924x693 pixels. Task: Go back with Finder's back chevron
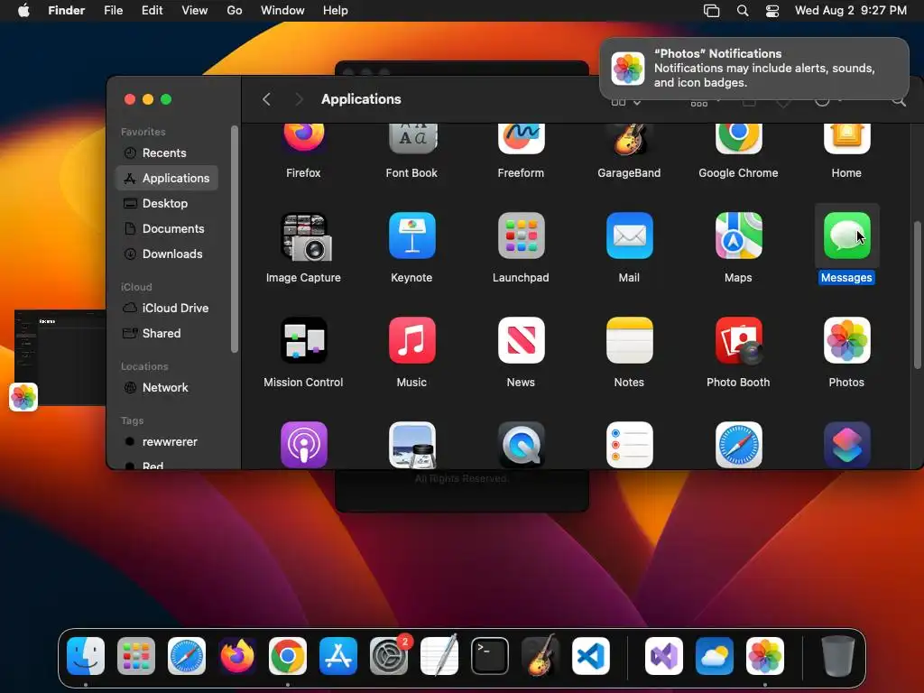coord(266,99)
